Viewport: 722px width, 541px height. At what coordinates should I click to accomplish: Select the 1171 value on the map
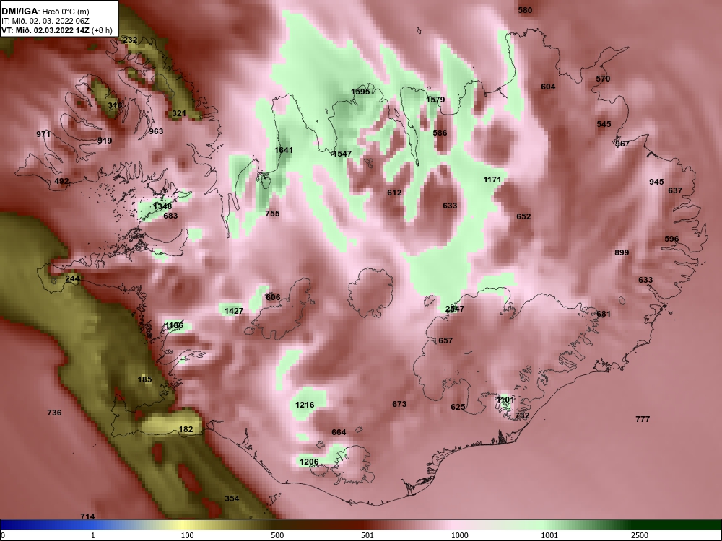coord(492,180)
